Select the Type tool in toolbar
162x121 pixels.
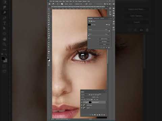(x=49, y=45)
